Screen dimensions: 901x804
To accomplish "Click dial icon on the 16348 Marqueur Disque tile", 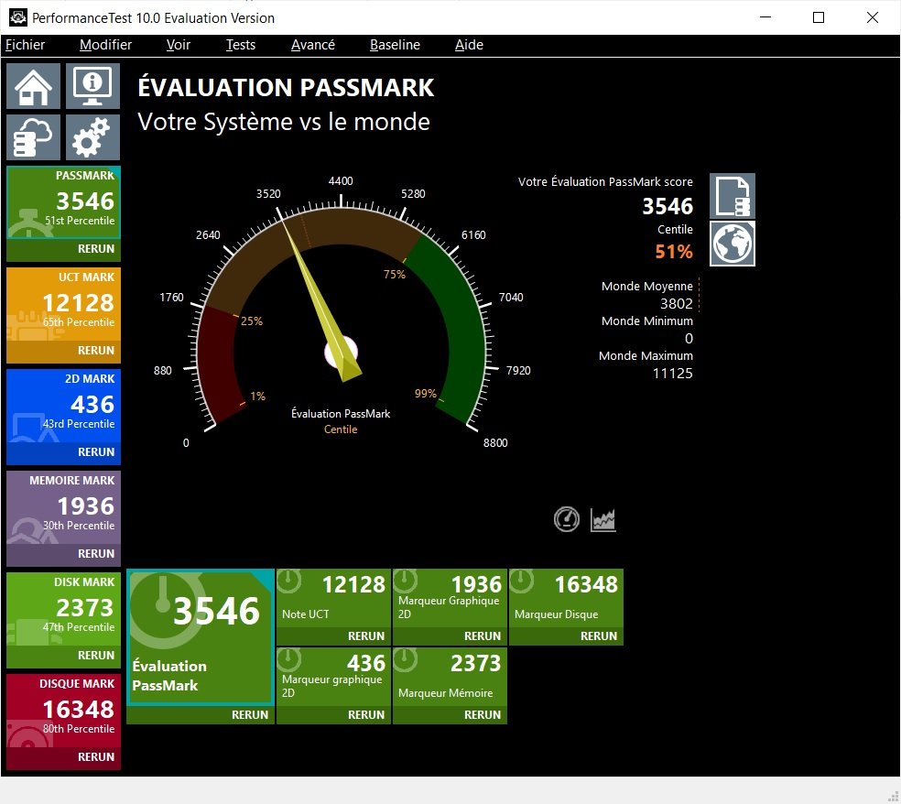I will click(x=522, y=581).
